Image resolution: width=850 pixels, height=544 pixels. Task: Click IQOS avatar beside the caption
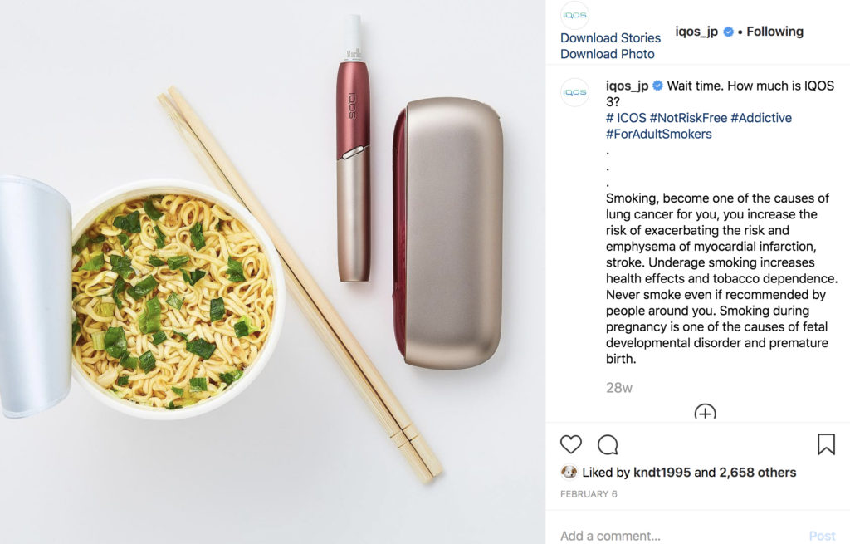(574, 92)
